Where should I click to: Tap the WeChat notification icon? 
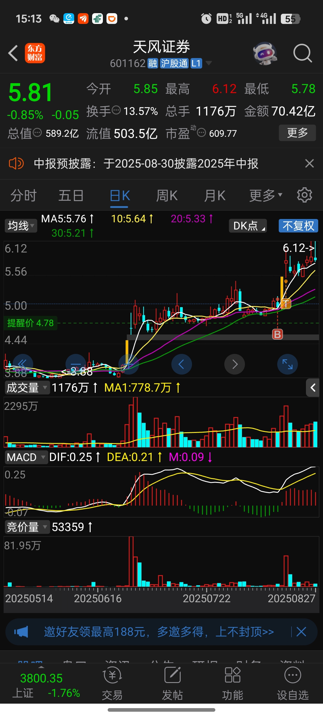pos(54,19)
